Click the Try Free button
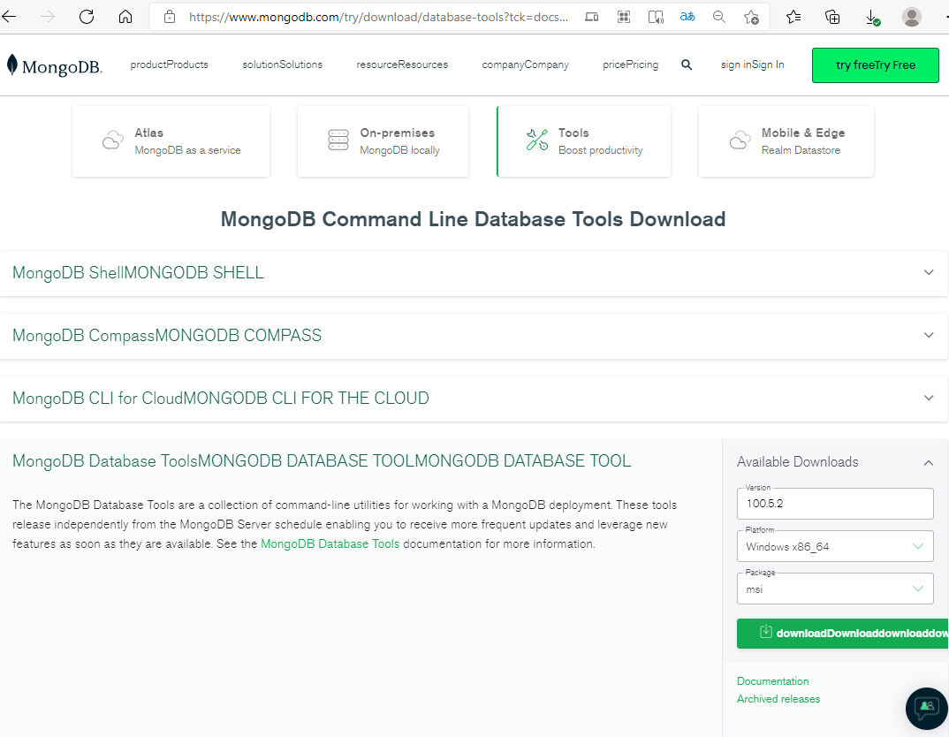The height and width of the screenshot is (737, 949). [x=875, y=65]
